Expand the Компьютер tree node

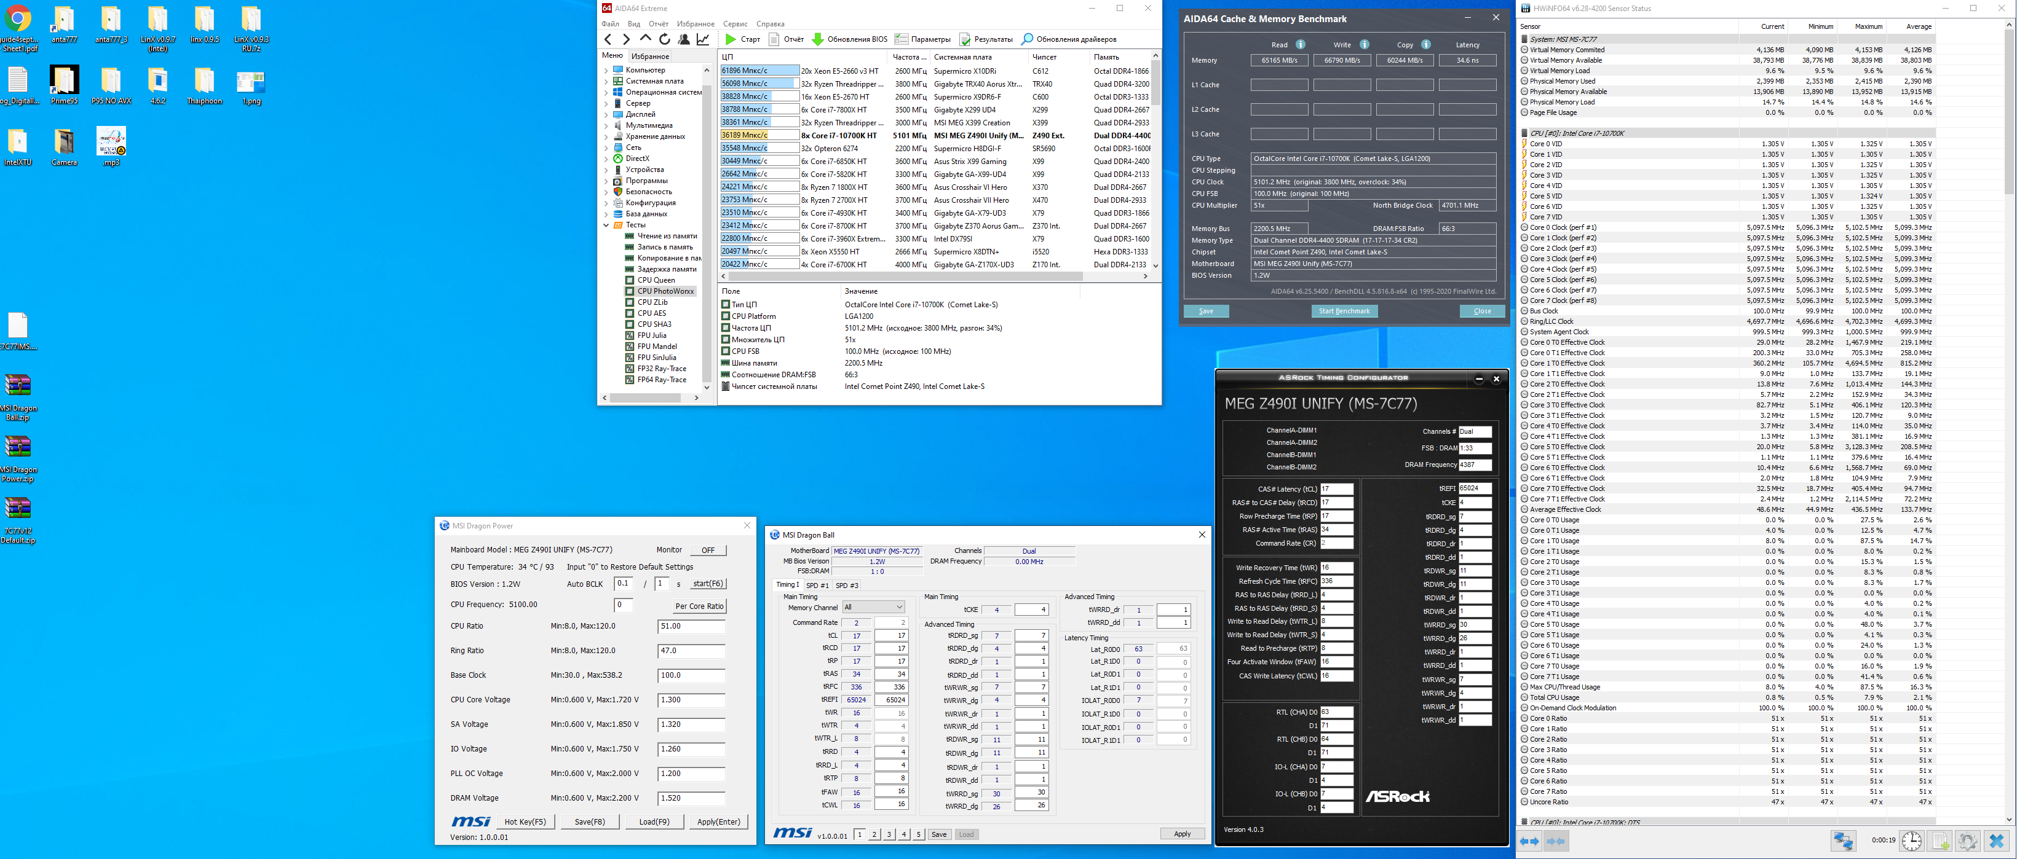pyautogui.click(x=606, y=71)
